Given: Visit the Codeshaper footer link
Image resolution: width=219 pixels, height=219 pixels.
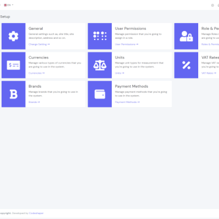Looking at the screenshot, I should click(36, 213).
